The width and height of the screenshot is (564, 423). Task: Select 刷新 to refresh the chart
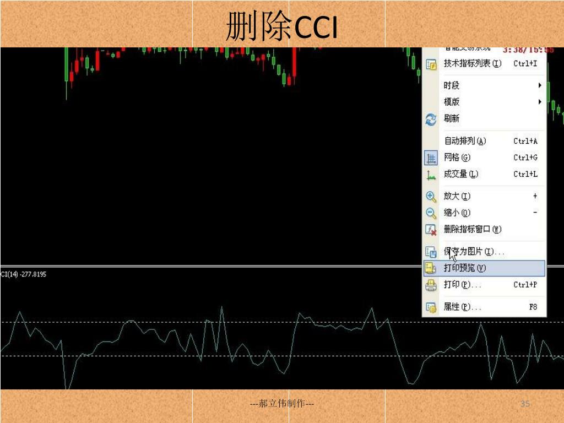click(484, 118)
